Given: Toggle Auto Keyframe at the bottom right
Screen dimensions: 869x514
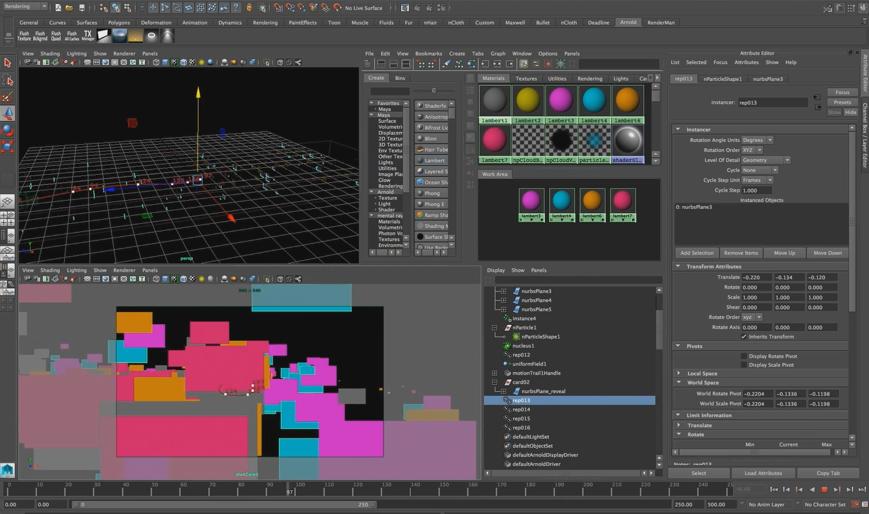Looking at the screenshot, I should pos(855,504).
